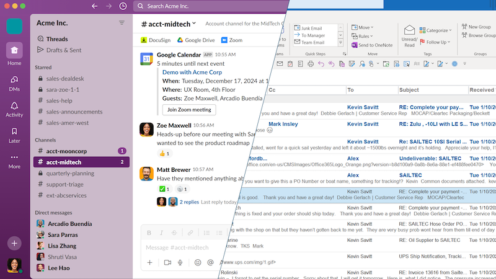Open the Google Drive tab in channel

pyautogui.click(x=196, y=40)
